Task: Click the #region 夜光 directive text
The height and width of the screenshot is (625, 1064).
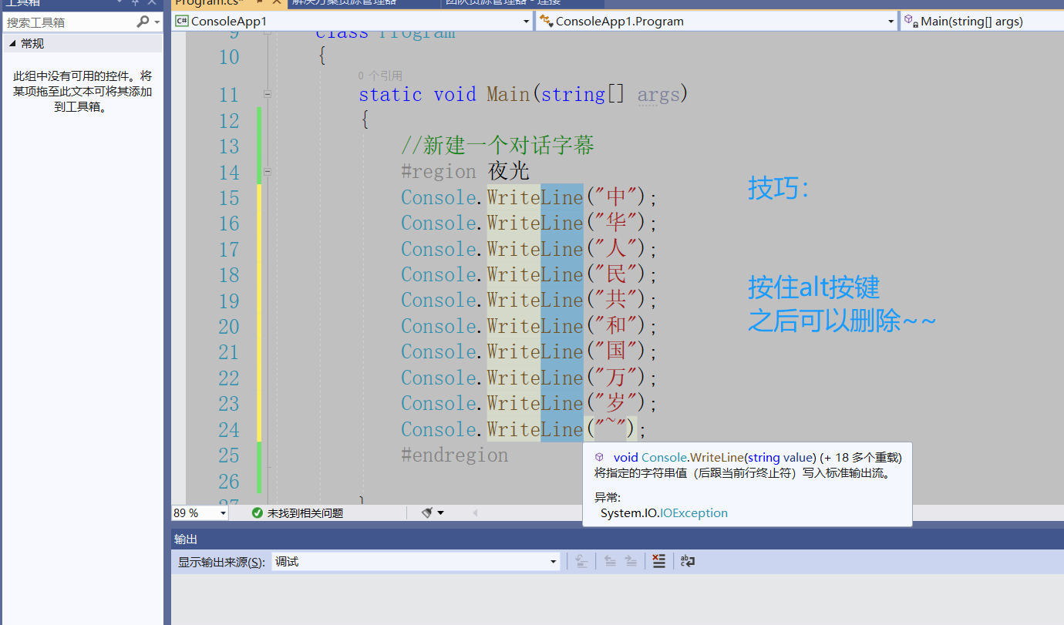Action: point(465,171)
